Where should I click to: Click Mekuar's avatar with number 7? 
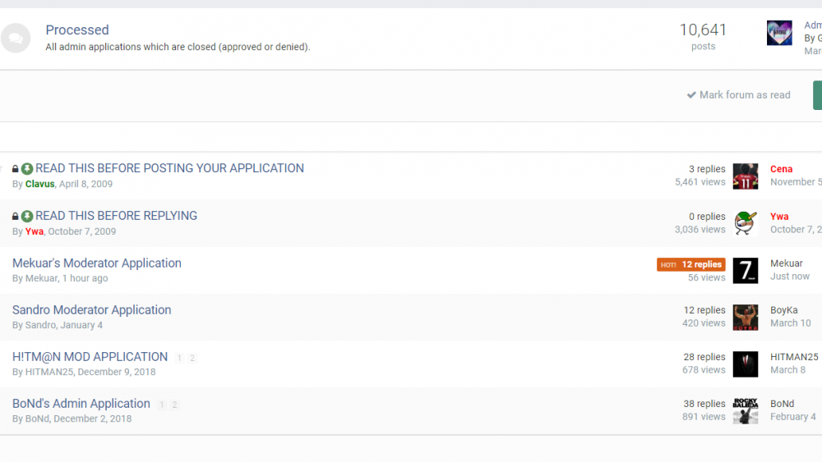coord(745,271)
